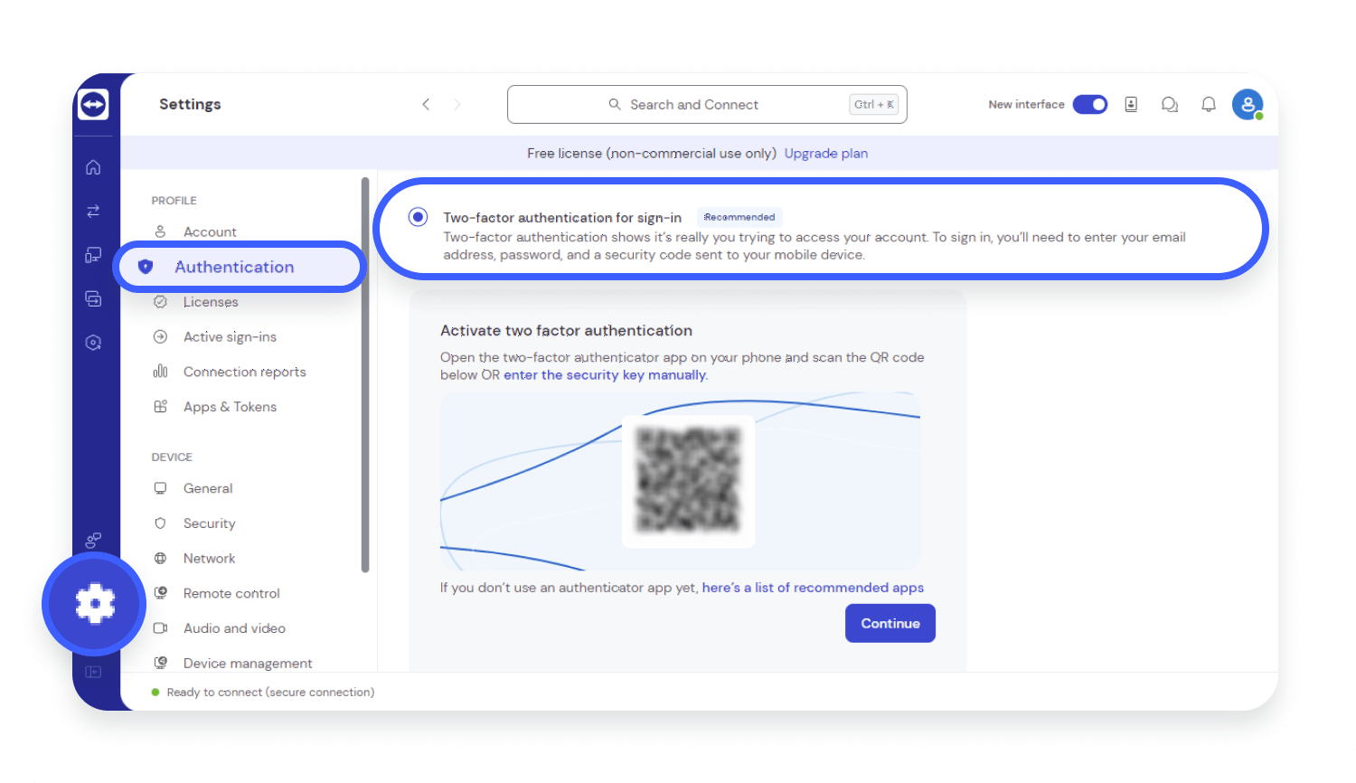The width and height of the screenshot is (1356, 783).
Task: Open the Remote management shield sidebar icon
Action: pyautogui.click(x=93, y=343)
